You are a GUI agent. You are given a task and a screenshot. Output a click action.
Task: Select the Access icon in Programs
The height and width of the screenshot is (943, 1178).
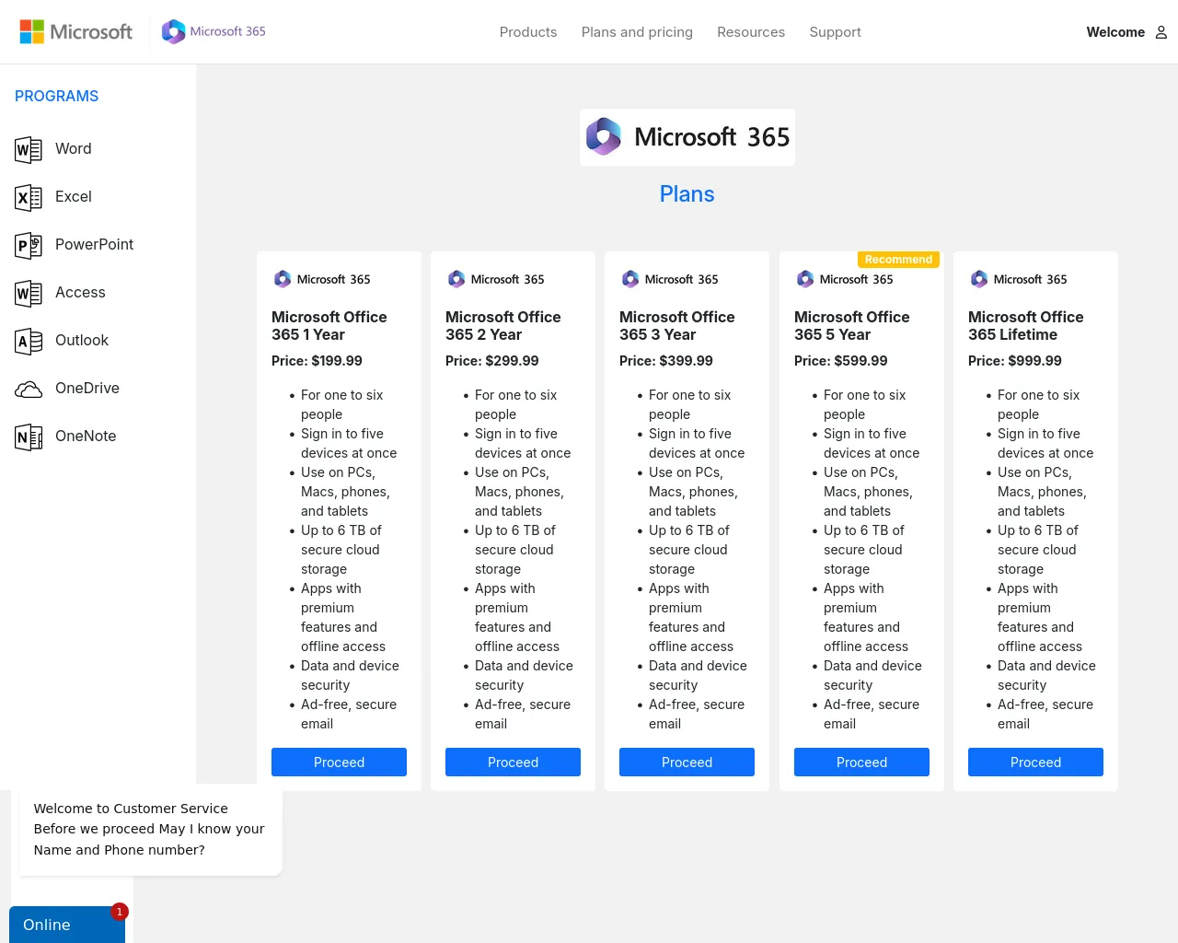(29, 293)
